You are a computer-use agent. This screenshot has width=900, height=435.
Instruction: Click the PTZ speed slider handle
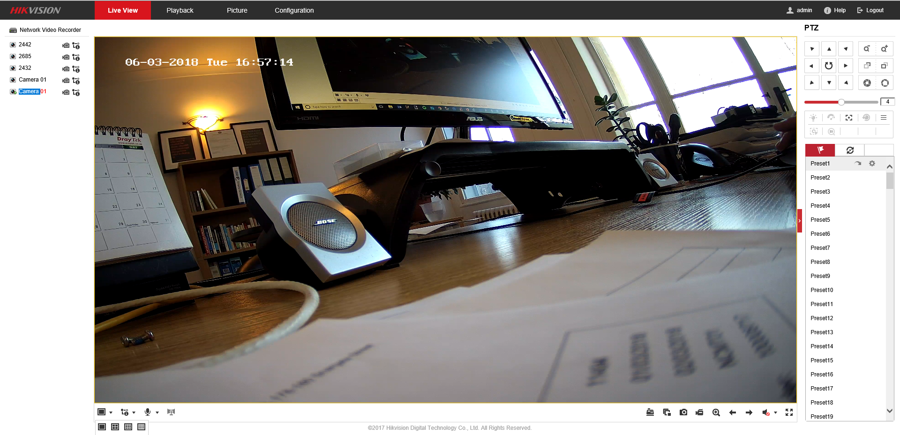click(841, 102)
